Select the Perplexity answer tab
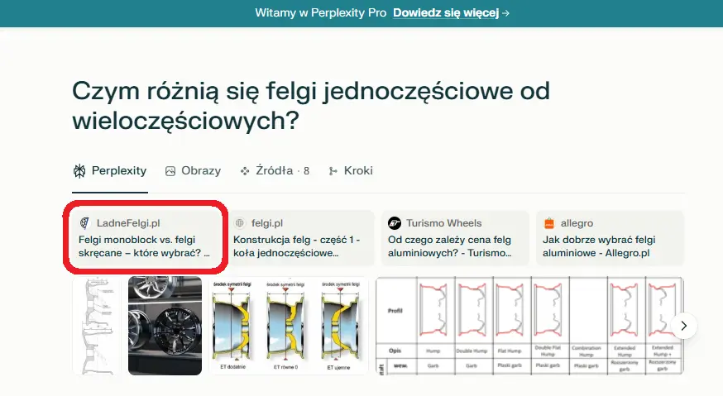 click(x=110, y=171)
